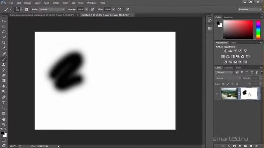Open the status bar info arrow
Viewport: 264px width, 148px height.
click(x=59, y=146)
